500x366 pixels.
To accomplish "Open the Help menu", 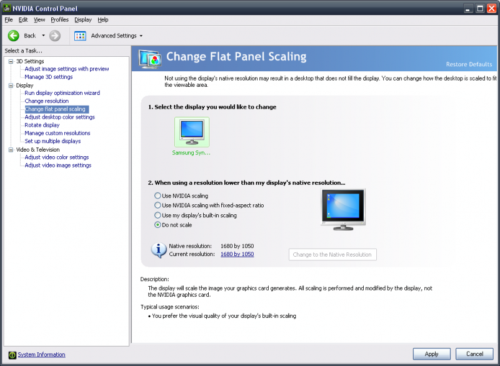I will click(x=103, y=20).
